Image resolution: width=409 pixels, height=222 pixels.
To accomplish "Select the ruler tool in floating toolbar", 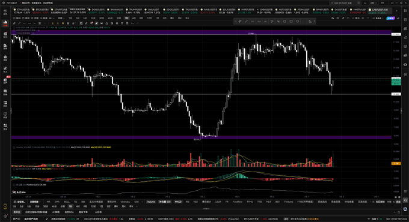I will coord(240,22).
